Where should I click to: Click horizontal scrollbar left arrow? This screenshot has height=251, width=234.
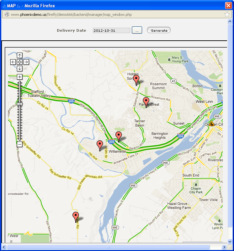coord(4,247)
